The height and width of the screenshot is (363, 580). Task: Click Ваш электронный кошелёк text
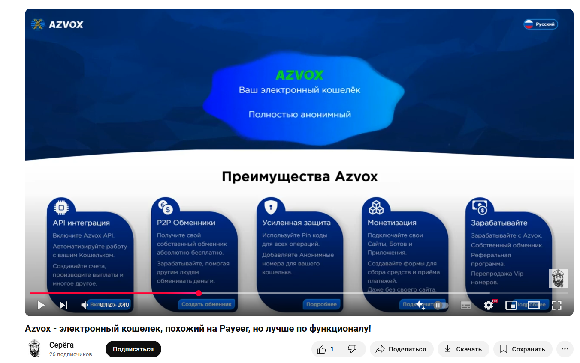(x=299, y=90)
